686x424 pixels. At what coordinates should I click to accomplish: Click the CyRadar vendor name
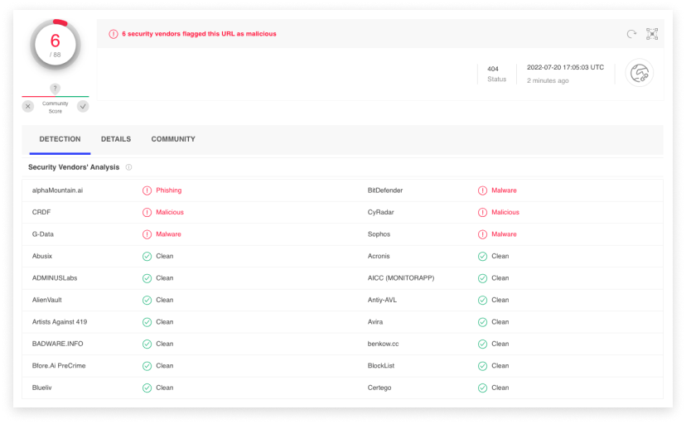(x=380, y=212)
